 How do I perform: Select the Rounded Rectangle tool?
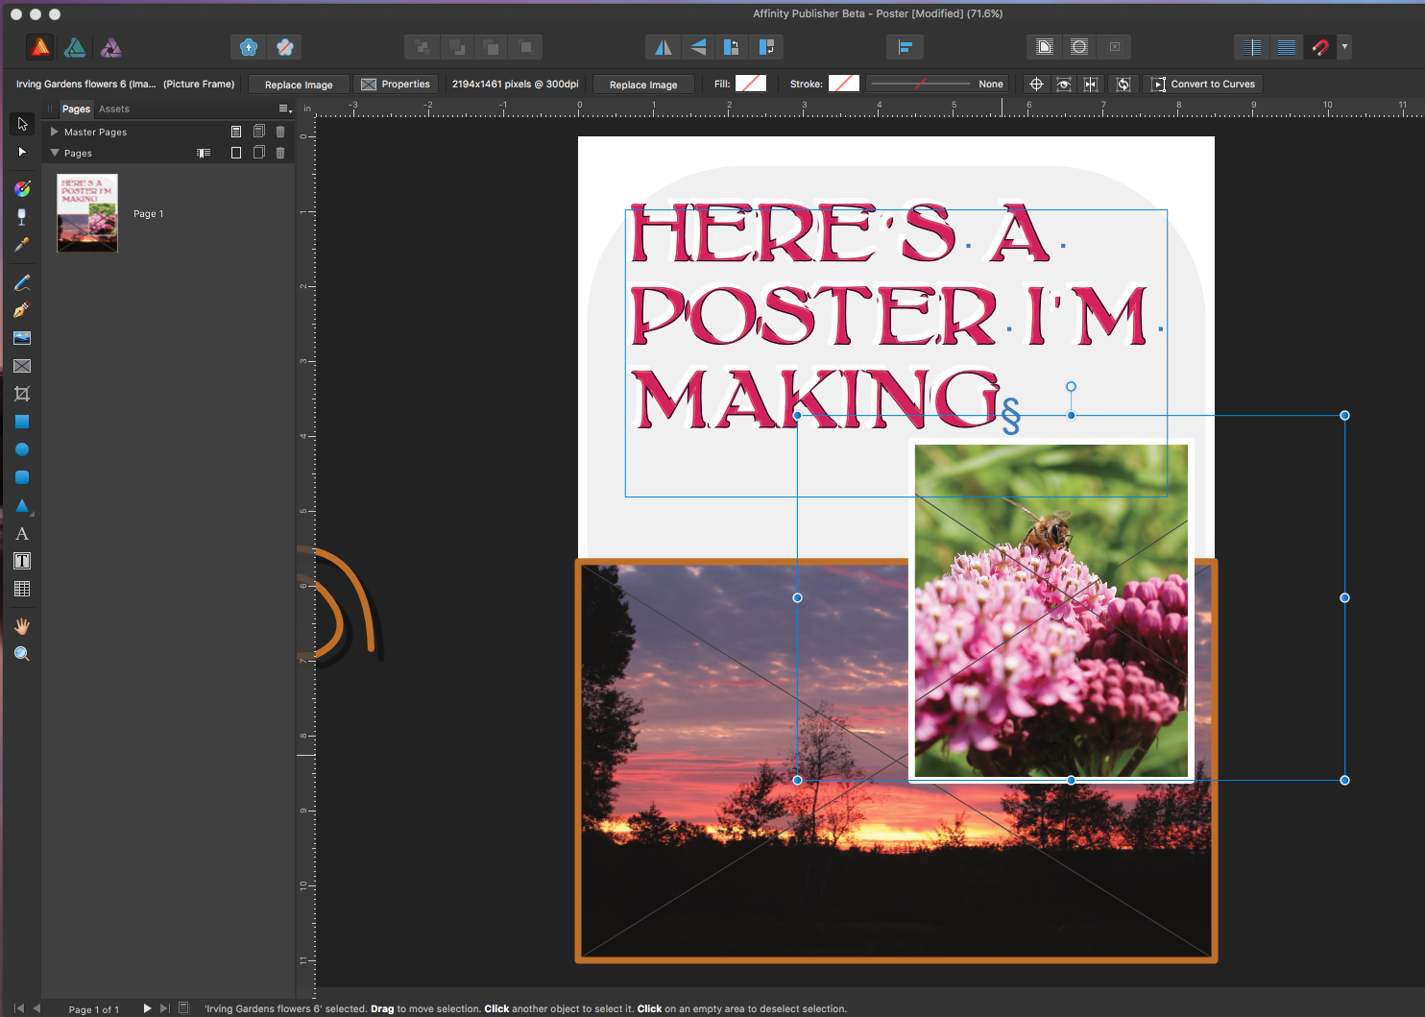pos(22,477)
